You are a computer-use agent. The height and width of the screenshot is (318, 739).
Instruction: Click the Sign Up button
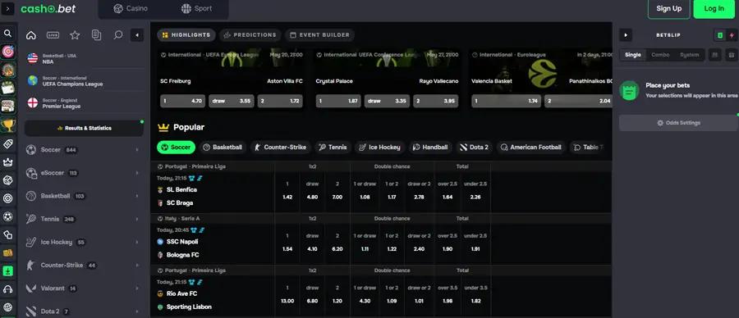click(x=668, y=8)
